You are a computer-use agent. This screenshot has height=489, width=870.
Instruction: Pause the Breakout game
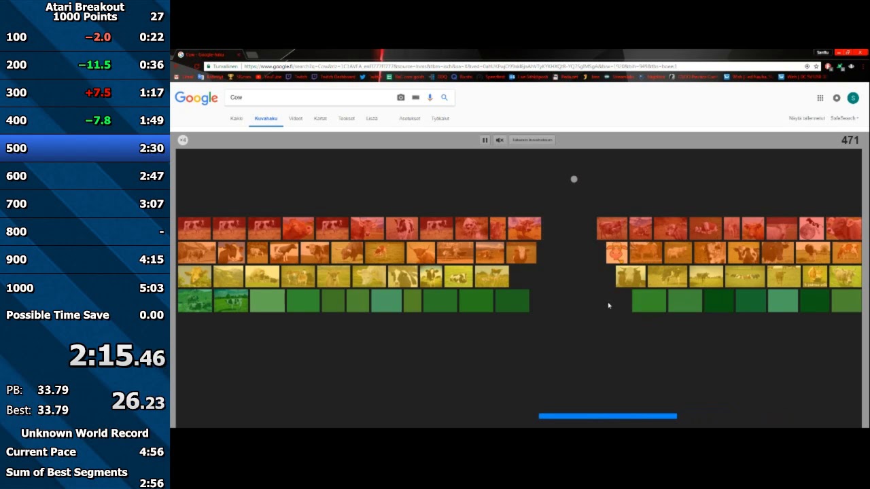tap(485, 140)
